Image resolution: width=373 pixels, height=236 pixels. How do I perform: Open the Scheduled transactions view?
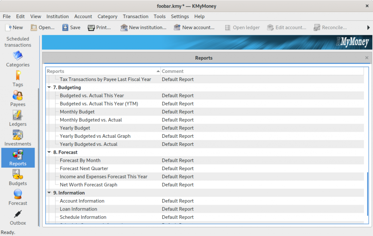point(17,42)
